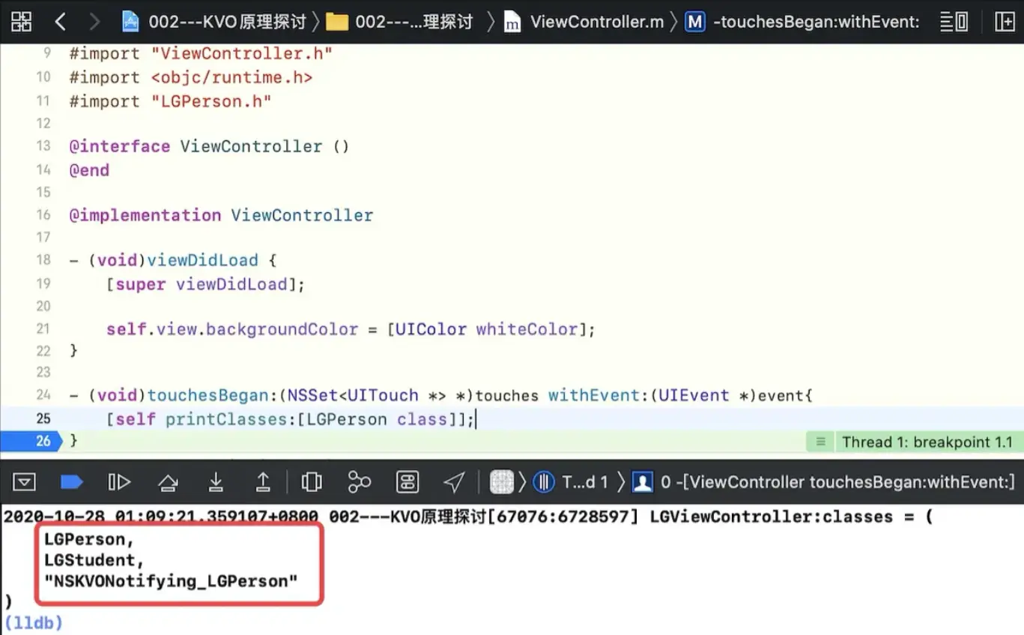Click [super viewDidLoad]; on line 19

point(206,284)
